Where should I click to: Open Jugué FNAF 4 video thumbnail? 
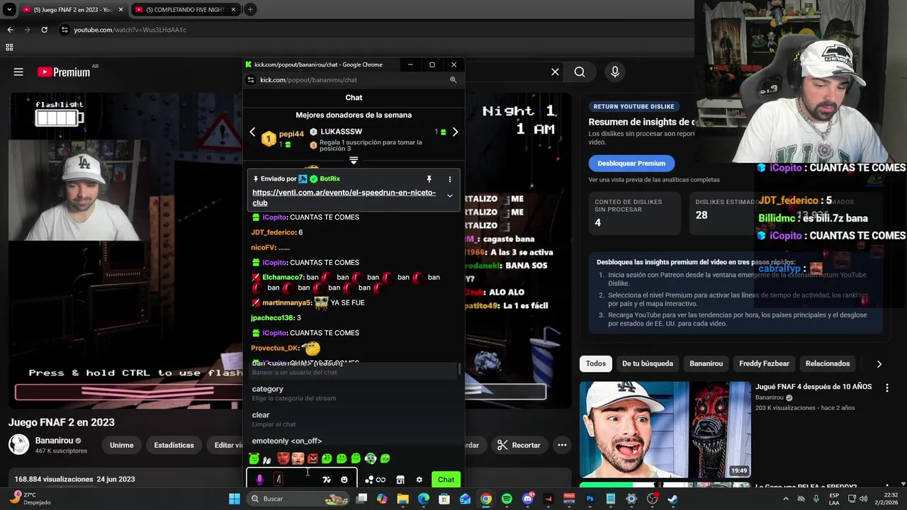point(665,429)
